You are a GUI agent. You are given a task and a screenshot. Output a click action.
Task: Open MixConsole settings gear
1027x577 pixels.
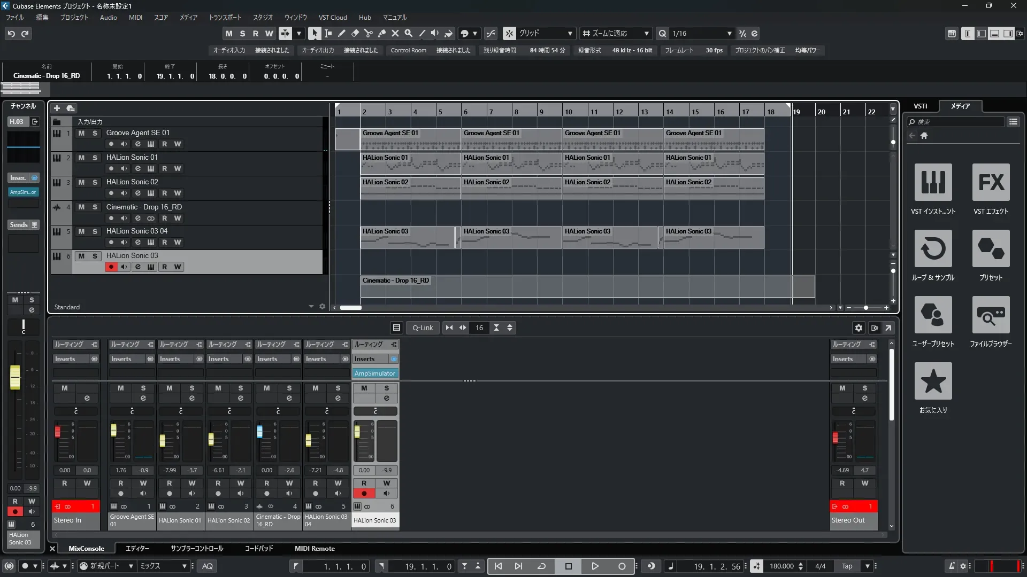[x=859, y=328]
